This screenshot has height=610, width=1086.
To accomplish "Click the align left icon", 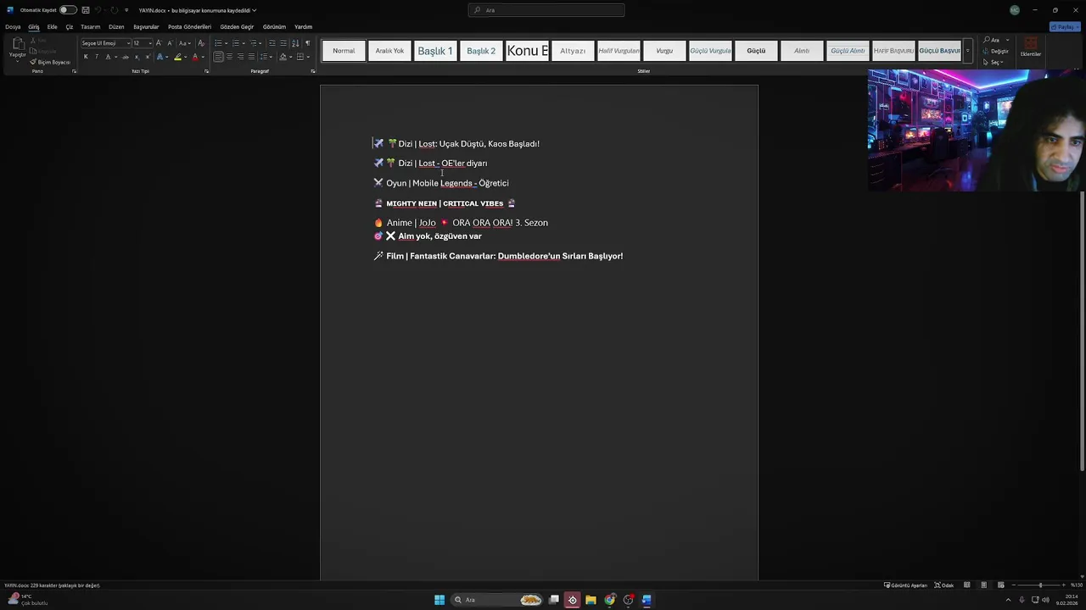I will click(x=218, y=57).
